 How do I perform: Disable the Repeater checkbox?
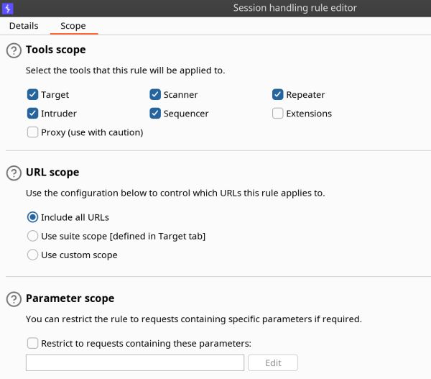(x=278, y=95)
